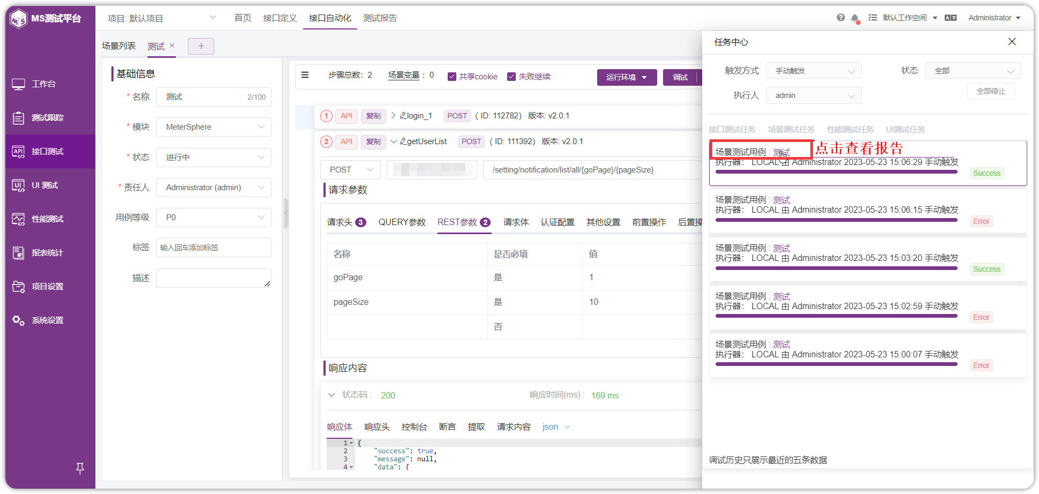The height and width of the screenshot is (494, 1039).
Task: Open the 用例等级 P0 dropdown
Action: coord(214,218)
